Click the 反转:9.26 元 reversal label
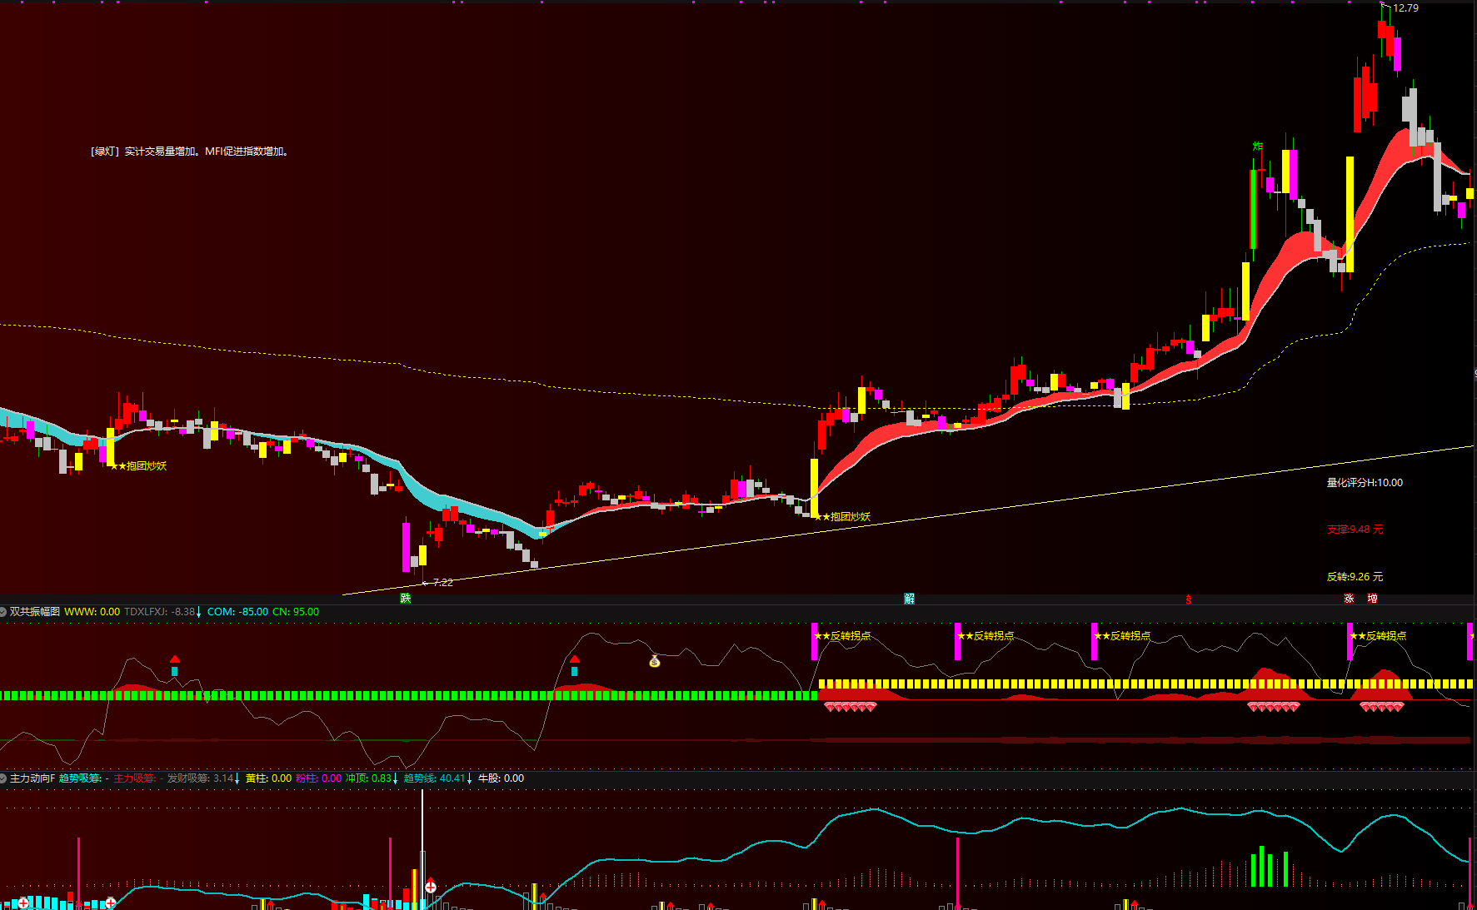 [x=1355, y=577]
